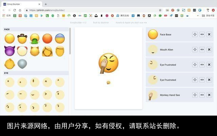This screenshot has height=136, width=217.
Task: Select the purple devil face
Action: pyautogui.click(x=9, y=51)
